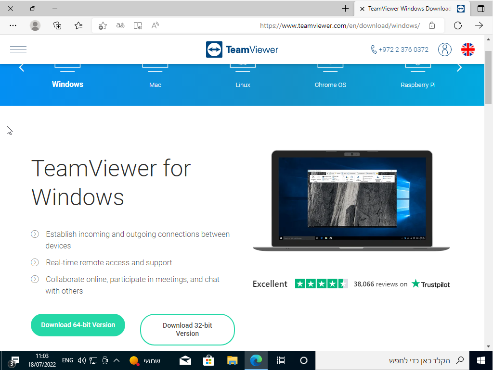Call phone number +972 2 376 0372
The width and height of the screenshot is (493, 370).
pyautogui.click(x=400, y=49)
